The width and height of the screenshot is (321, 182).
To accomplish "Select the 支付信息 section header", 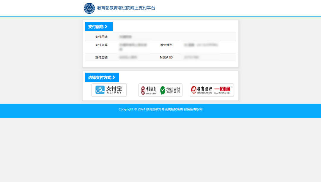I will coord(96,27).
